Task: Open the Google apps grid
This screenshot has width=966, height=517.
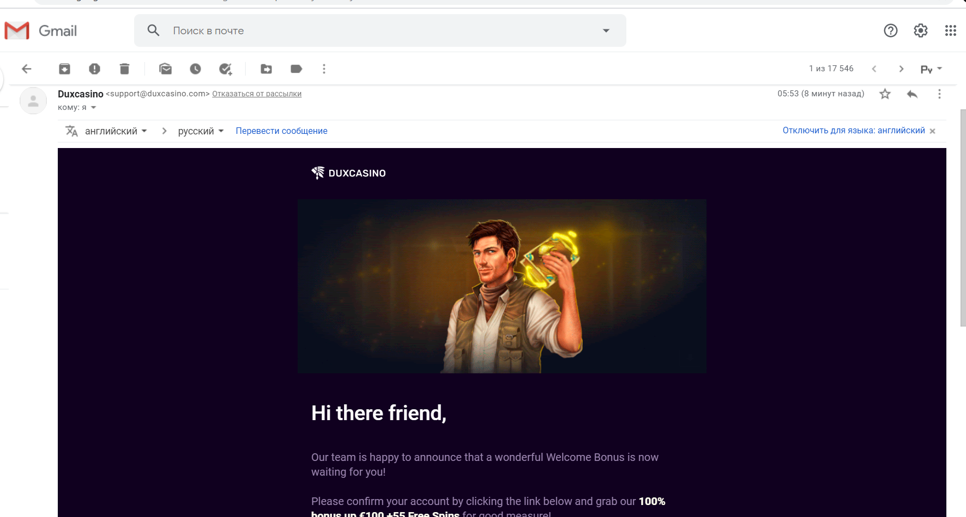Action: [x=951, y=30]
